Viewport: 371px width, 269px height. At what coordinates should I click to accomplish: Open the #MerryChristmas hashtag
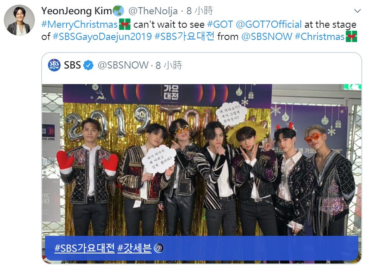(79, 24)
